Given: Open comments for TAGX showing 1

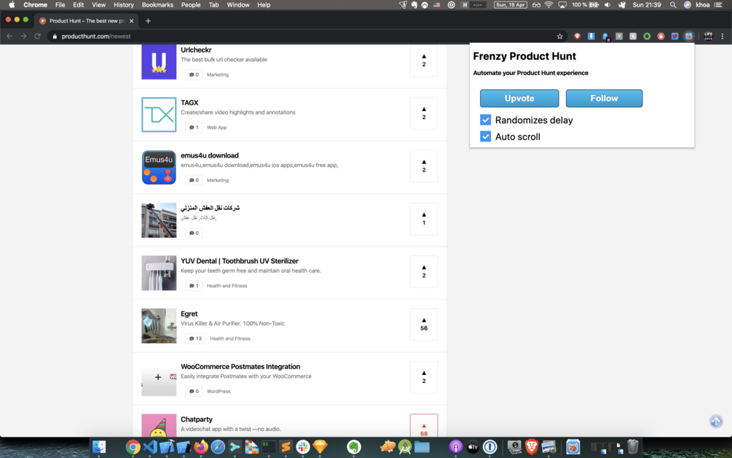Looking at the screenshot, I should 194,127.
